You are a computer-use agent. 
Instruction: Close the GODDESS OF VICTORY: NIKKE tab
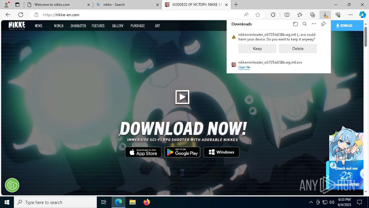227,5
